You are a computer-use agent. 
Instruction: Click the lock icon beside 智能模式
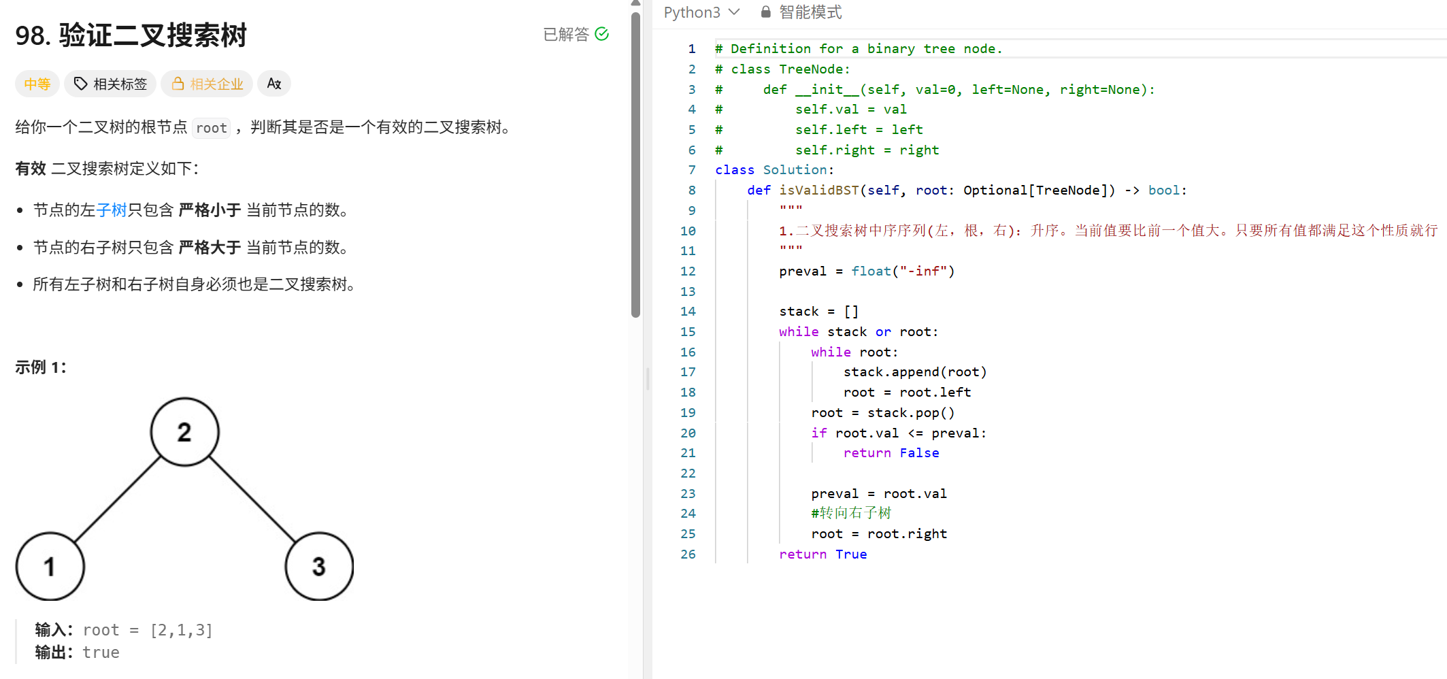765,12
